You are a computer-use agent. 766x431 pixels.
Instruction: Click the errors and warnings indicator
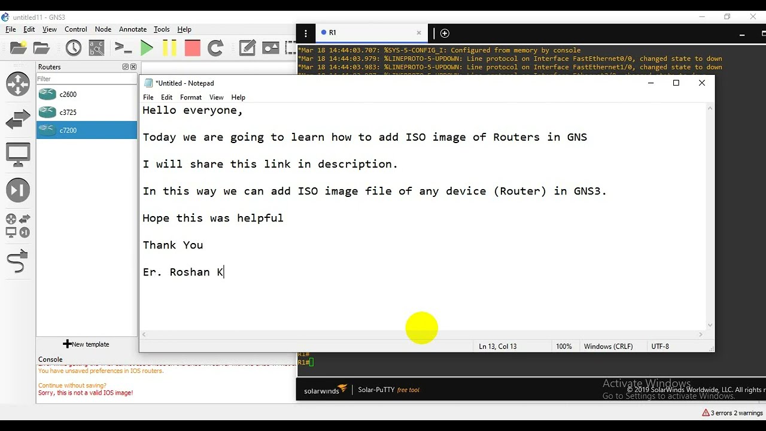tap(732, 413)
